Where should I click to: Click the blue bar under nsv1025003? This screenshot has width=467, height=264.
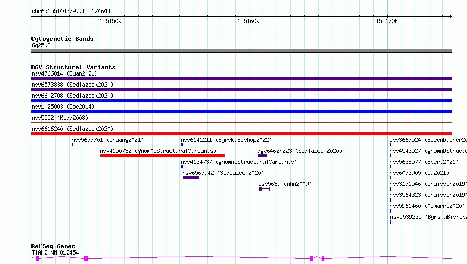(x=241, y=112)
